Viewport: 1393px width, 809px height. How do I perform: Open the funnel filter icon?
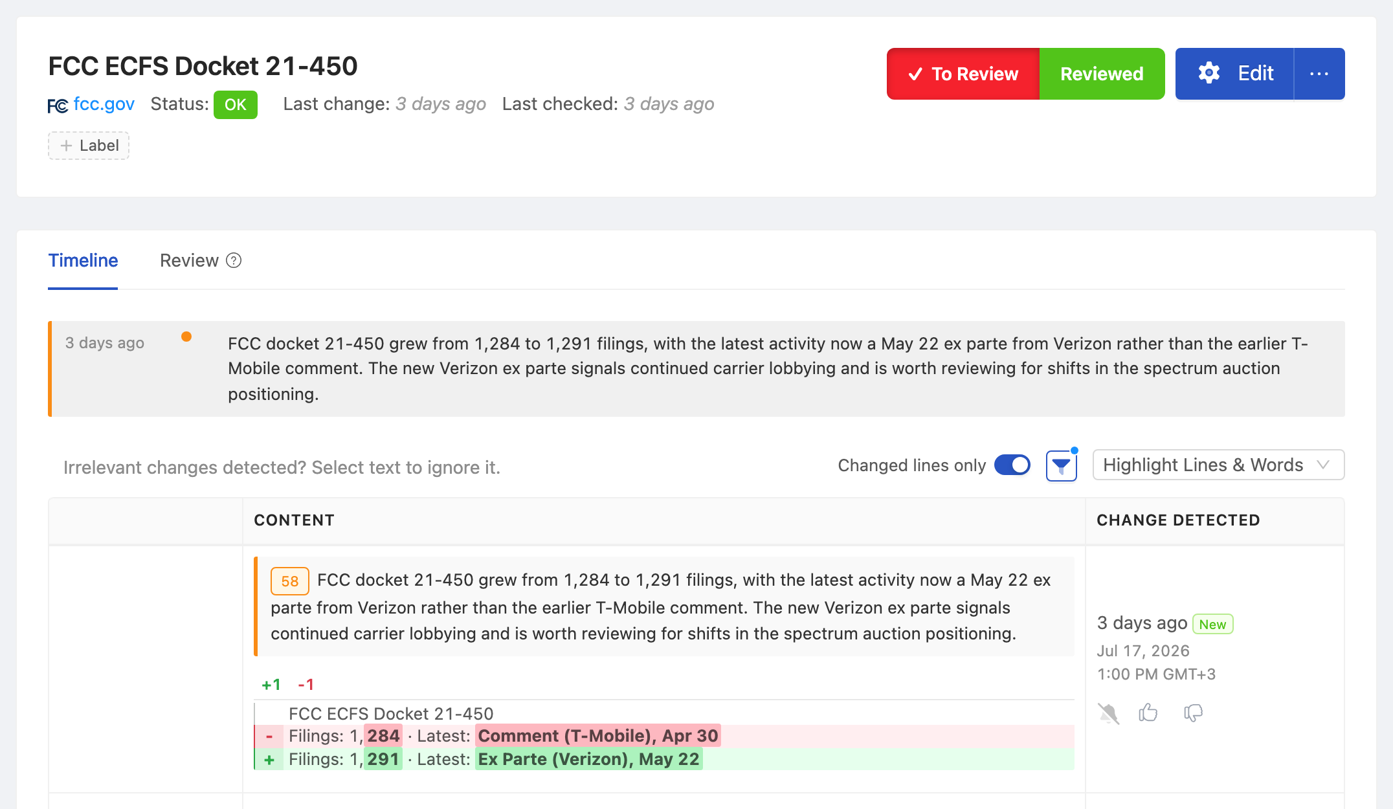[1062, 465]
